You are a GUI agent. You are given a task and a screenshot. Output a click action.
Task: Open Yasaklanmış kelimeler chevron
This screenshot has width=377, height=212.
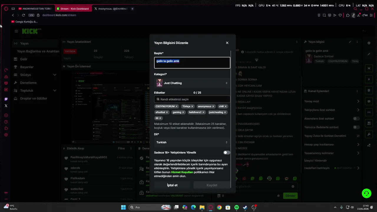(x=358, y=153)
